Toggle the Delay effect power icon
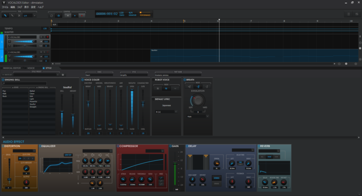 [187, 146]
